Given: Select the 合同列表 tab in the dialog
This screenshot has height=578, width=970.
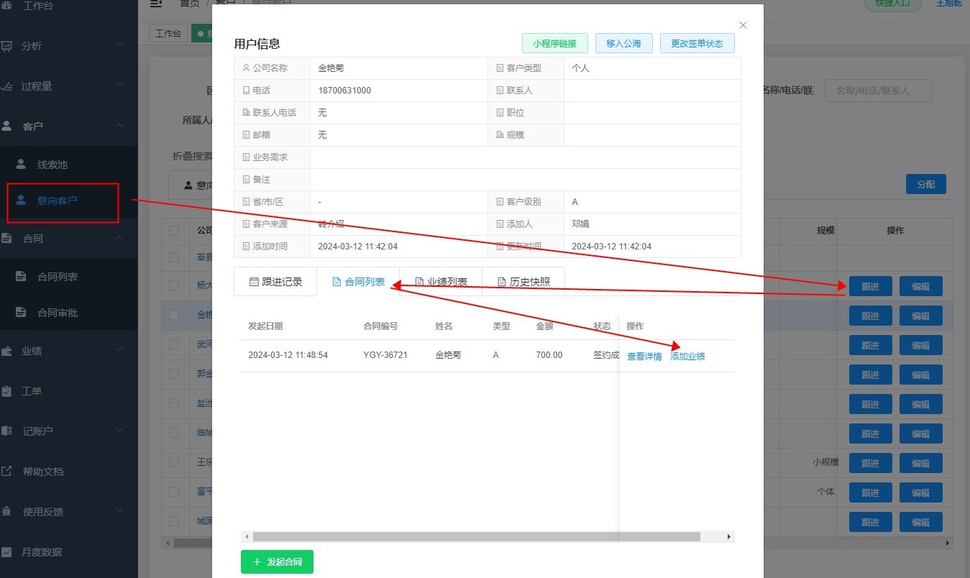Looking at the screenshot, I should pyautogui.click(x=358, y=282).
